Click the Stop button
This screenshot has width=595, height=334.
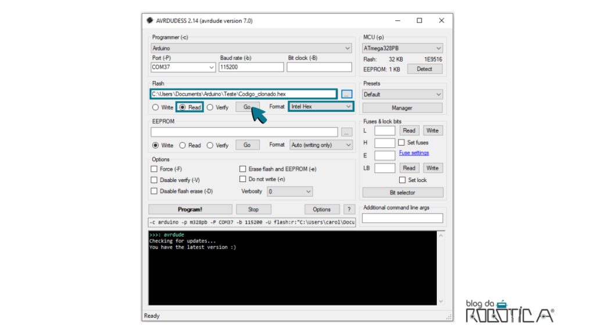[x=253, y=209]
